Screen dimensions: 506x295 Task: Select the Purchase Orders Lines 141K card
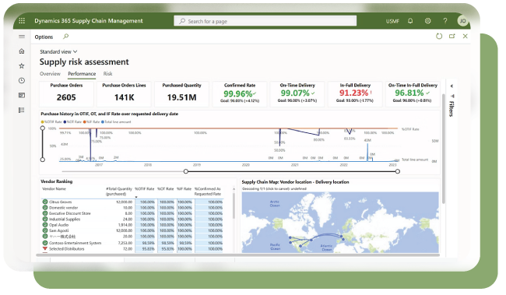click(x=124, y=93)
